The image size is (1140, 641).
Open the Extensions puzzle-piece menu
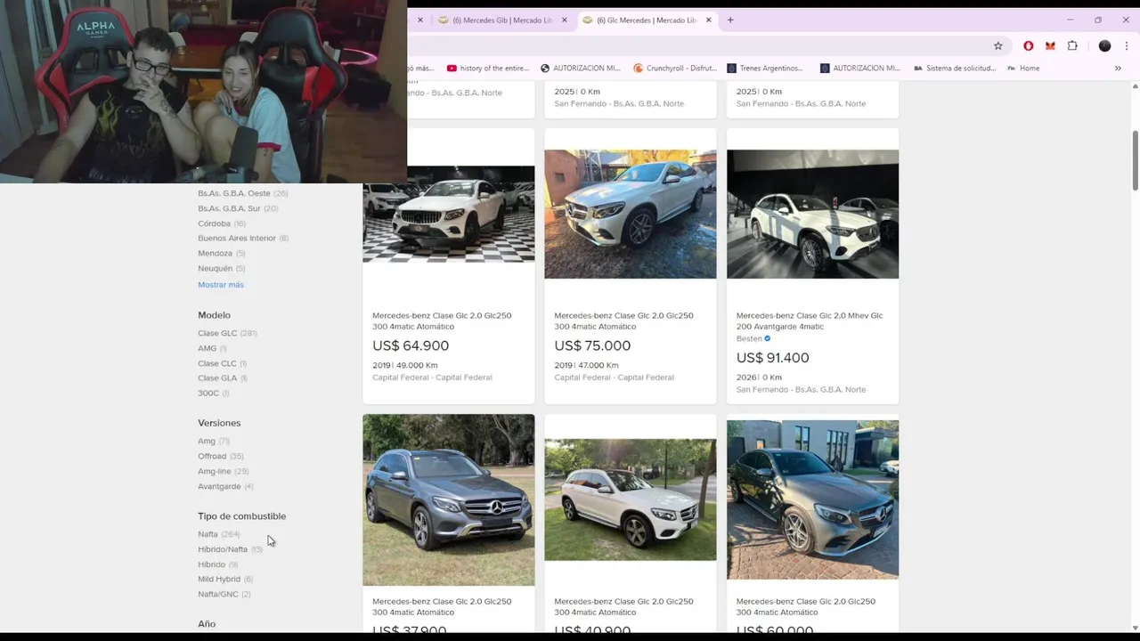(x=1072, y=45)
